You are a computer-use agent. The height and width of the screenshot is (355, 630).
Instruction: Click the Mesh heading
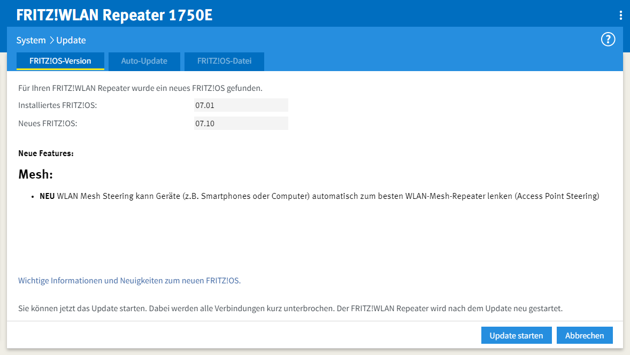[x=35, y=174]
